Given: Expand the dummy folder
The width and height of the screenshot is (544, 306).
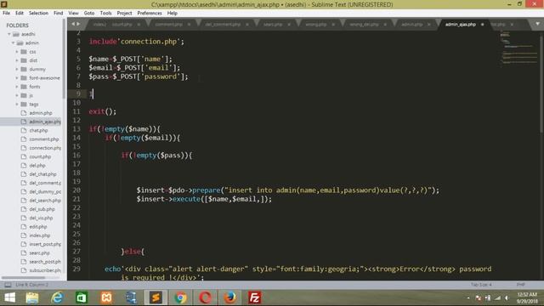Looking at the screenshot, I should tap(17, 69).
